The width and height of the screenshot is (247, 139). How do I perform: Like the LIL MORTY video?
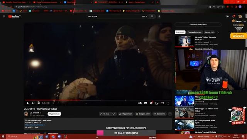pyautogui.click(x=105, y=114)
